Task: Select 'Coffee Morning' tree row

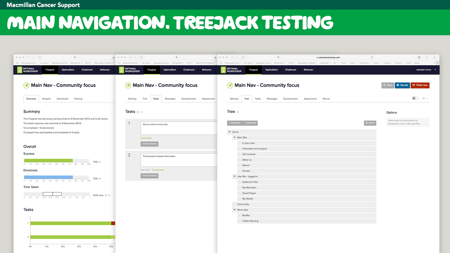Action: pos(307,221)
